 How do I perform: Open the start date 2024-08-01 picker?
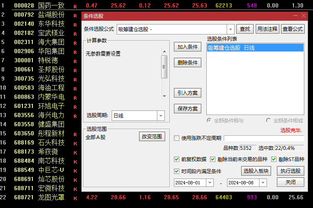click(x=210, y=183)
